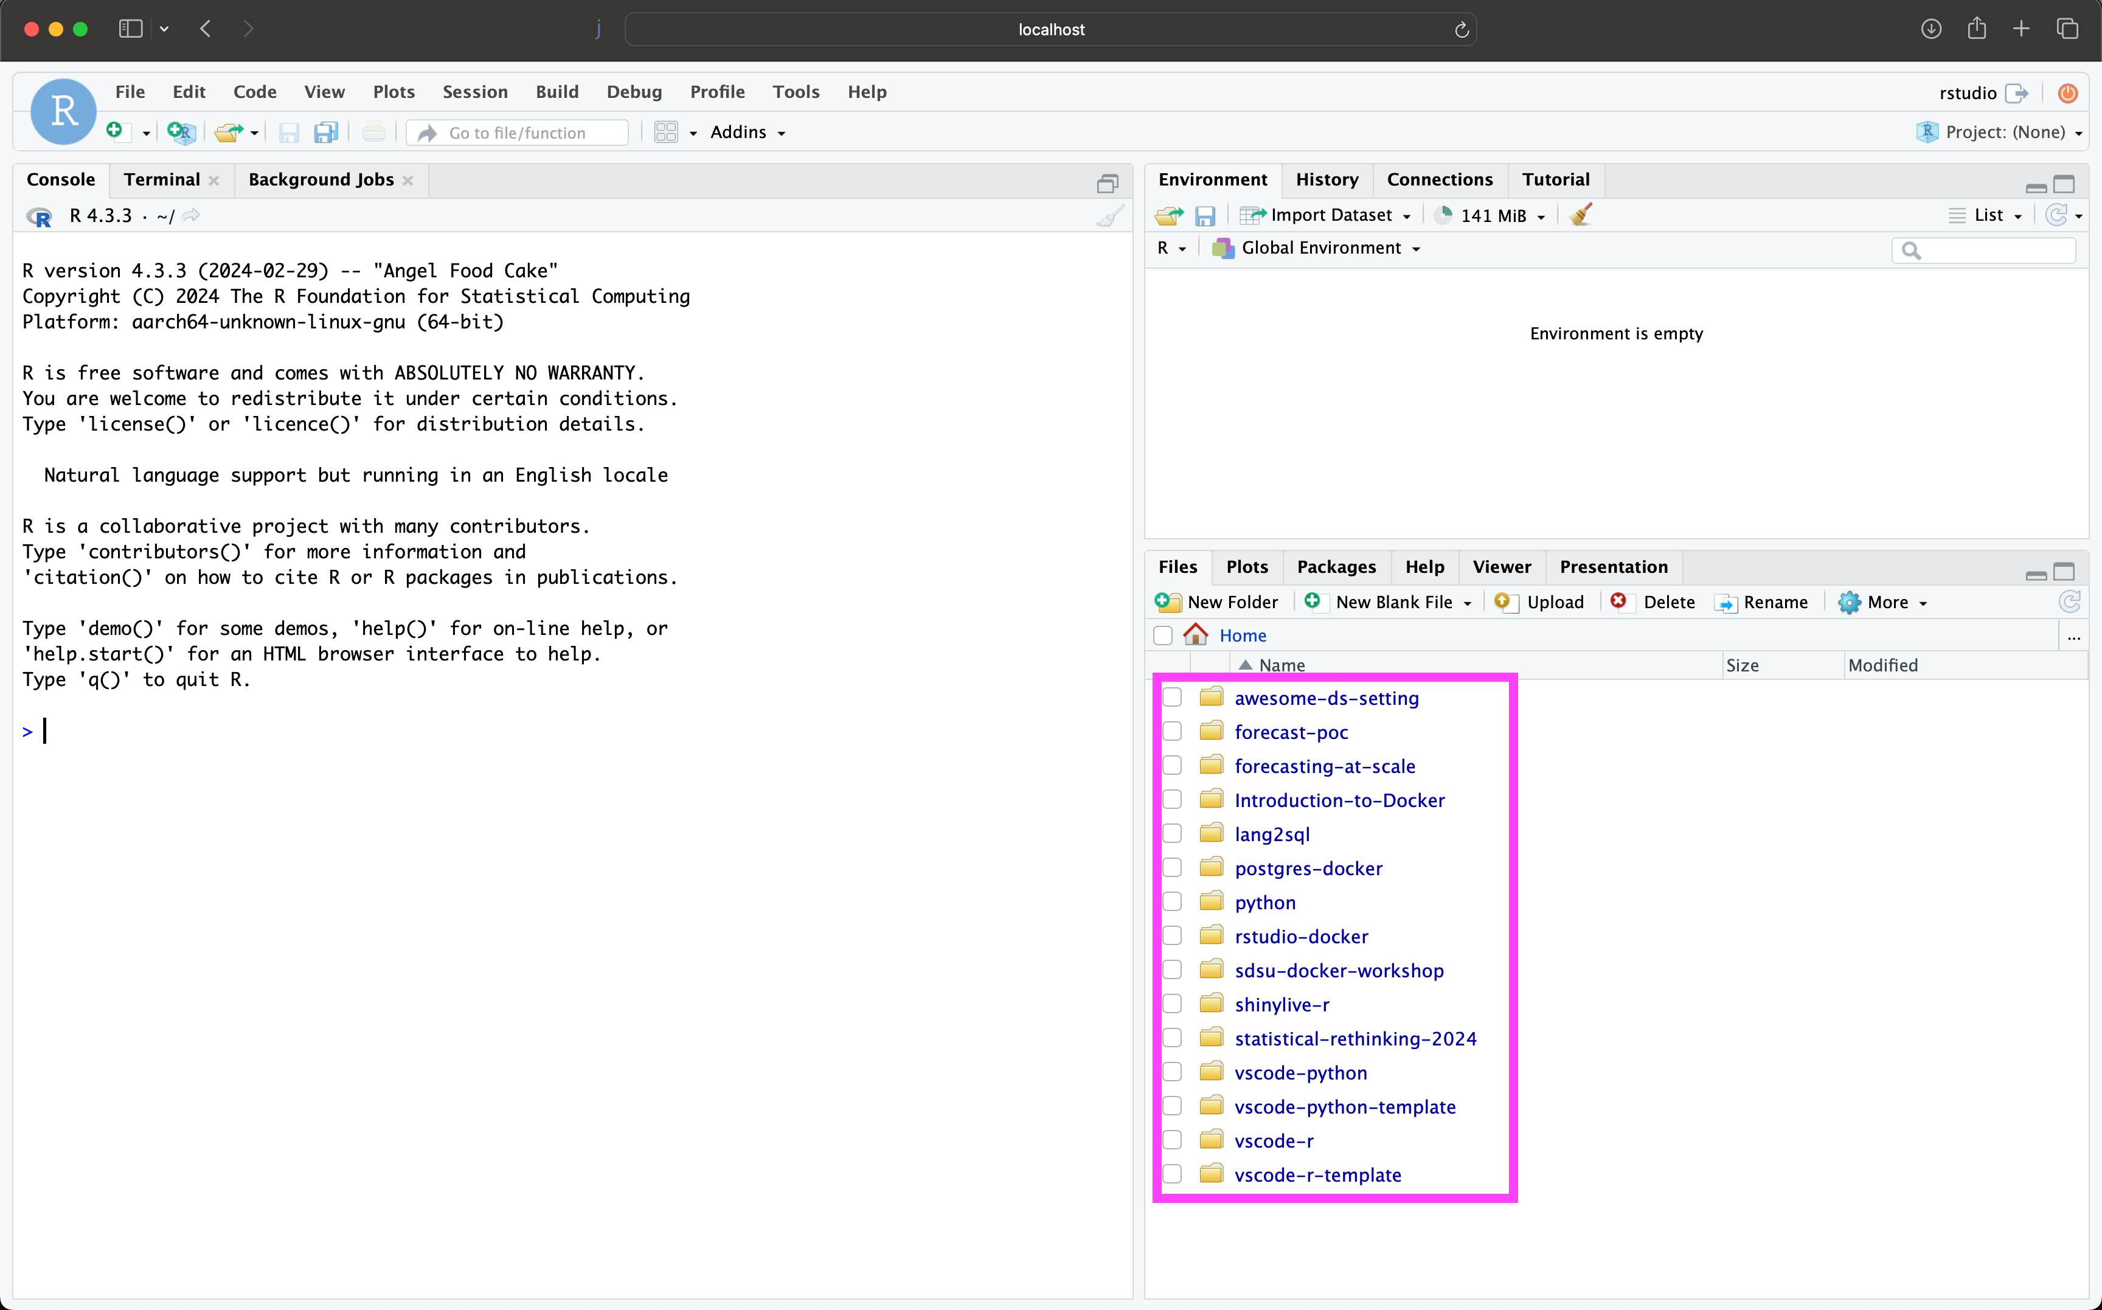Viewport: 2102px width, 1310px height.
Task: Click the Load workspace folder icon in Environment
Action: click(1169, 215)
